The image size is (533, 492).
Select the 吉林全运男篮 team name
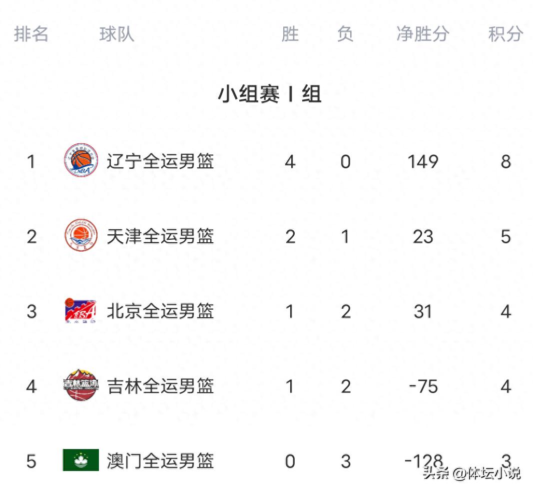tap(160, 386)
